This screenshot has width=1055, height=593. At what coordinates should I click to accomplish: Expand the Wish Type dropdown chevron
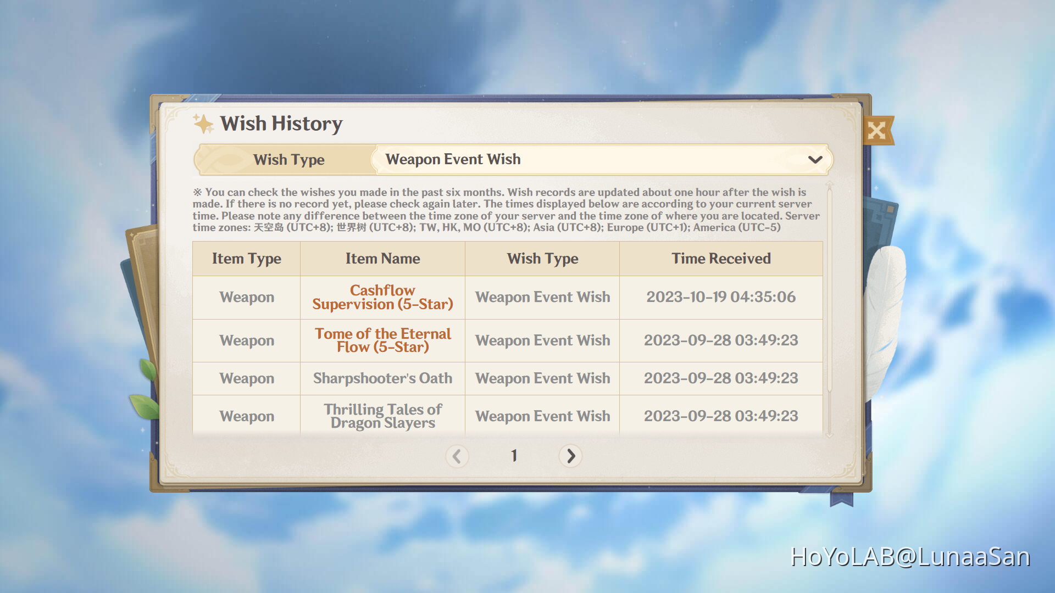(x=815, y=160)
